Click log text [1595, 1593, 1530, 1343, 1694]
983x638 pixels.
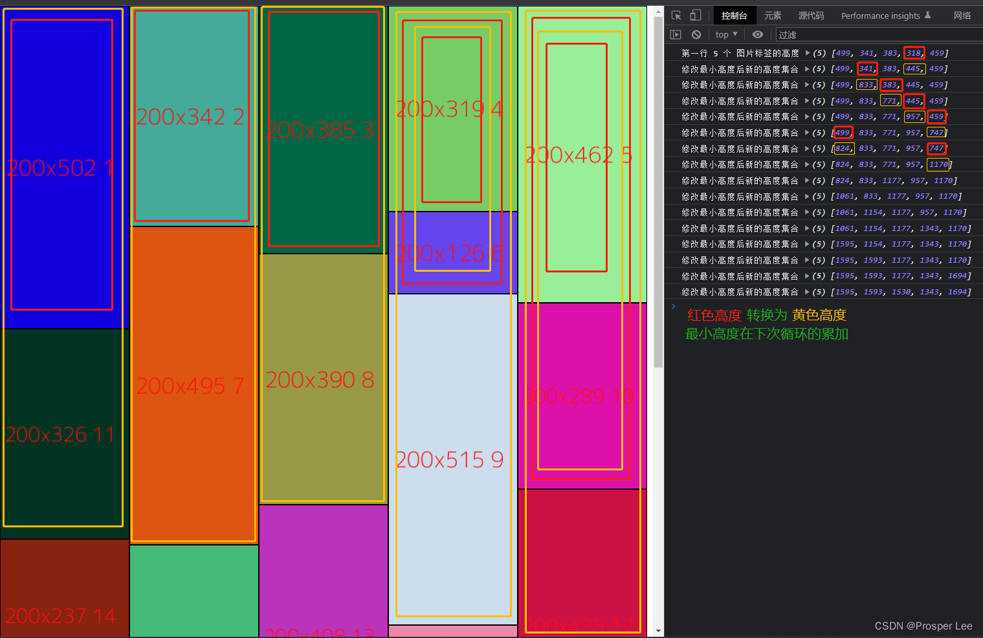point(901,292)
